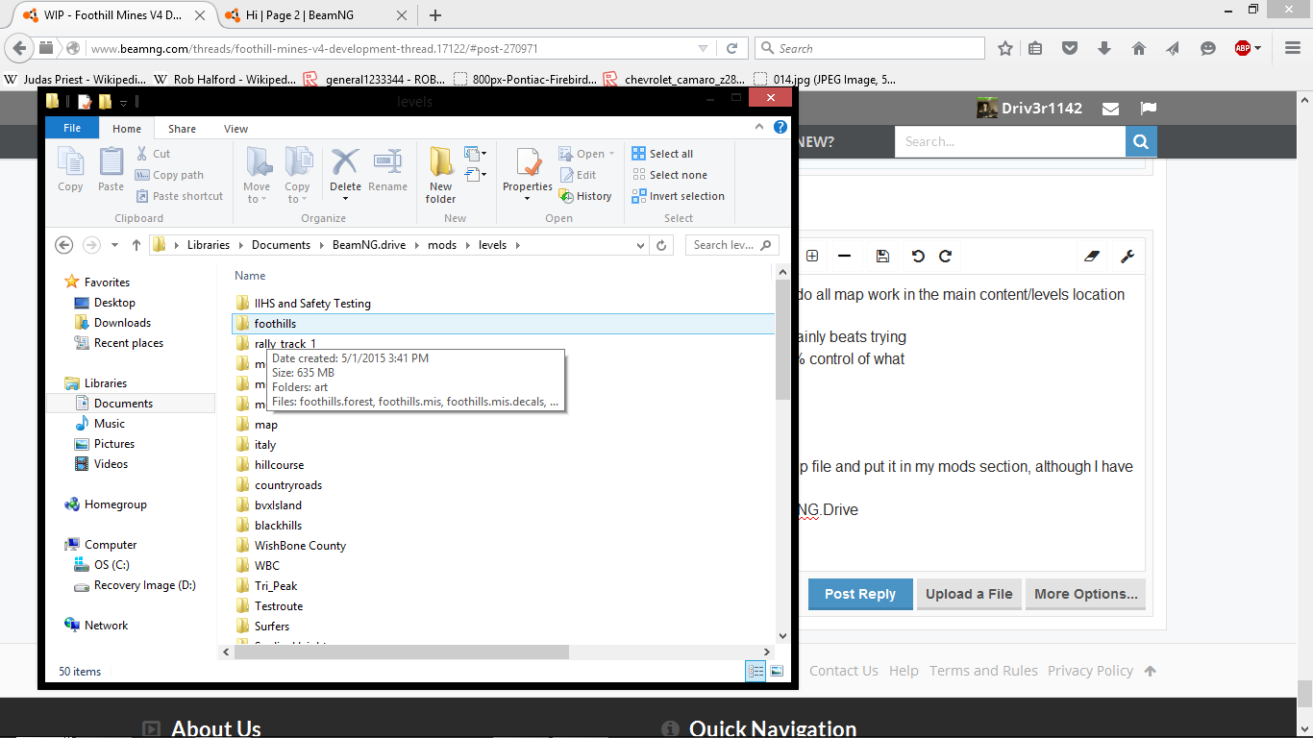Expand the Open dropdown in ribbon
Image resolution: width=1313 pixels, height=738 pixels.
coord(611,154)
